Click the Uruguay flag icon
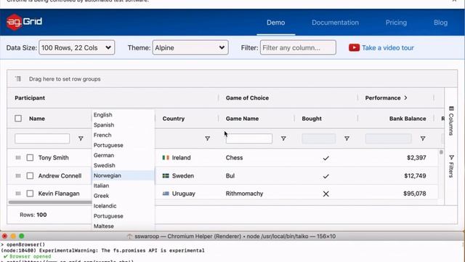Screen dimensions: 465x262 pos(166,194)
